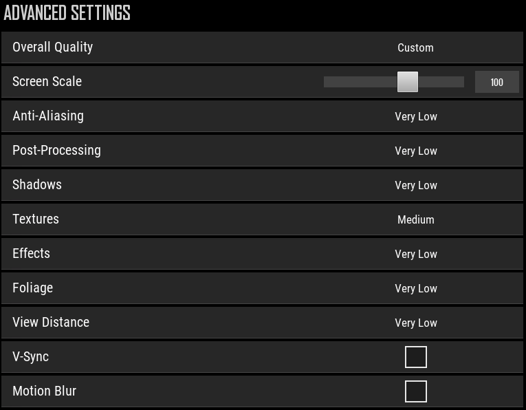
Task: Enable the V-Sync checkbox
Action: (x=416, y=357)
